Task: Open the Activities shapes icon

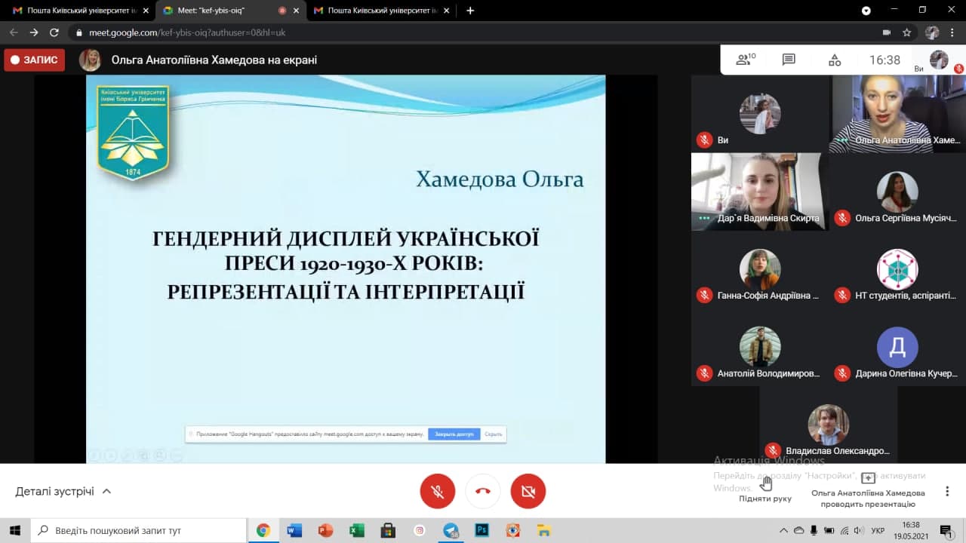Action: point(834,60)
